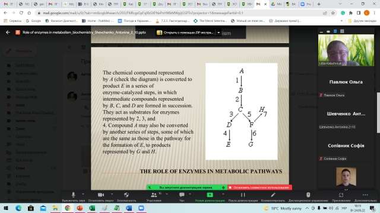Close the active Gmail tab
This screenshot has height=213, width=380.
click(265, 4)
